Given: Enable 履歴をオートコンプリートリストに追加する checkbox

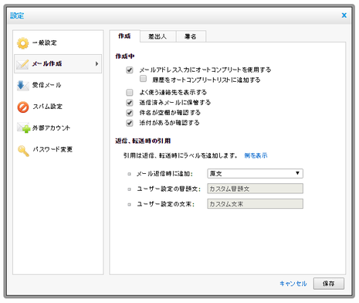Looking at the screenshot, I should [143, 79].
